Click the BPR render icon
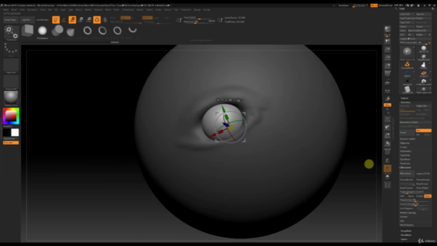Viewport: 437px width, 246px height. click(x=387, y=29)
